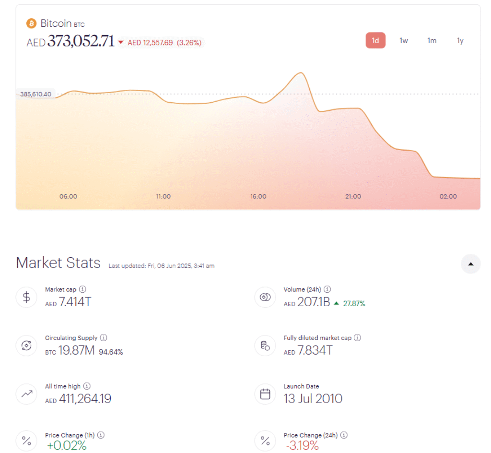This screenshot has width=491, height=453.
Task: Select the 1d time range button
Action: pyautogui.click(x=375, y=41)
